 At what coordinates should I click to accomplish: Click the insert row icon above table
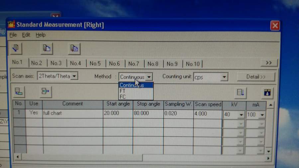tap(19, 92)
